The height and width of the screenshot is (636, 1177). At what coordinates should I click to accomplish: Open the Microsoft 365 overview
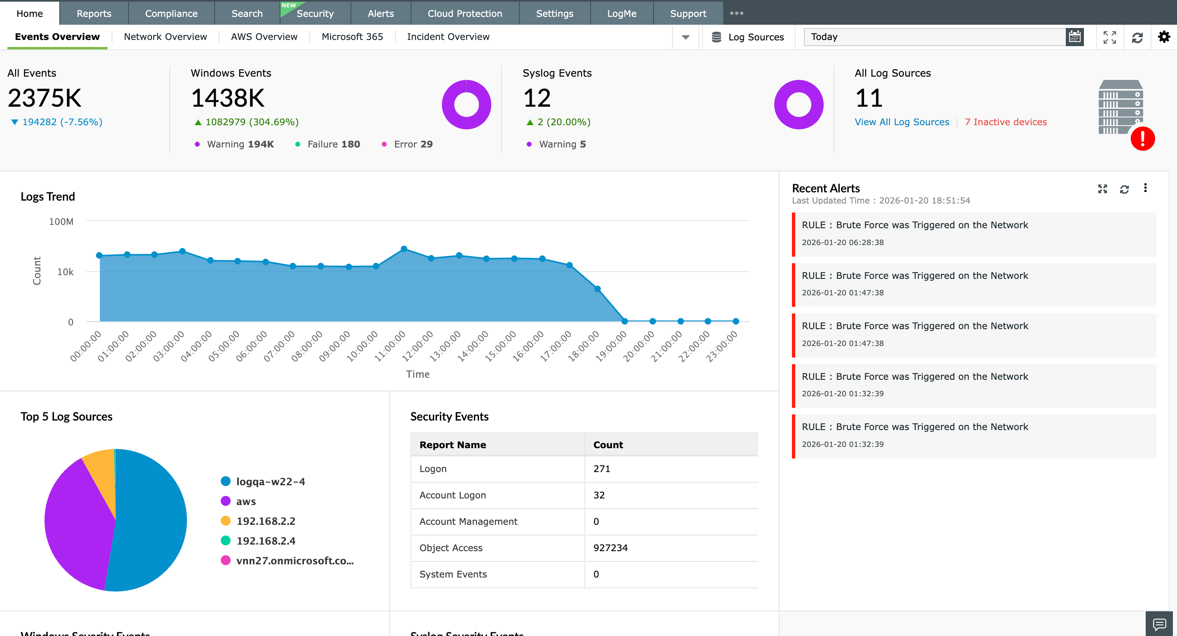point(352,37)
